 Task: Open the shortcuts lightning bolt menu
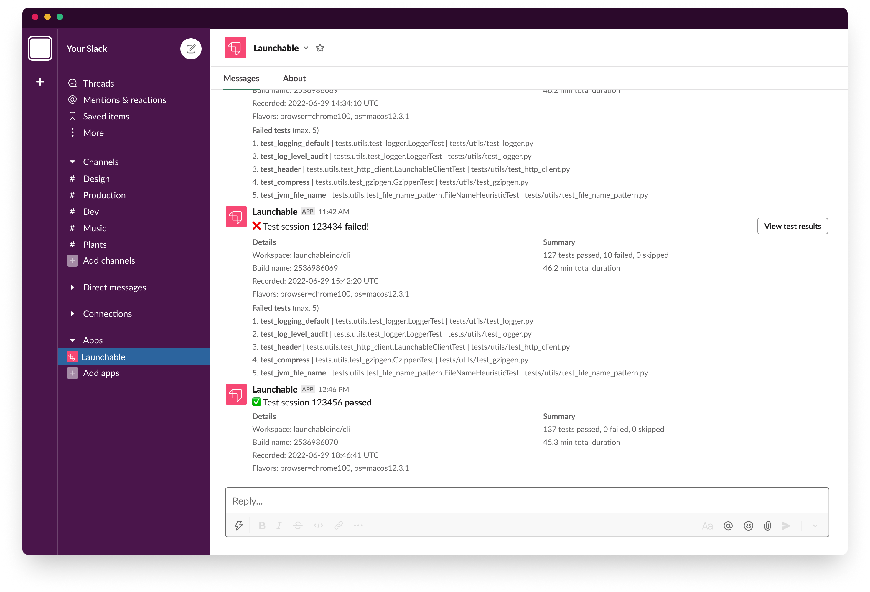click(239, 526)
